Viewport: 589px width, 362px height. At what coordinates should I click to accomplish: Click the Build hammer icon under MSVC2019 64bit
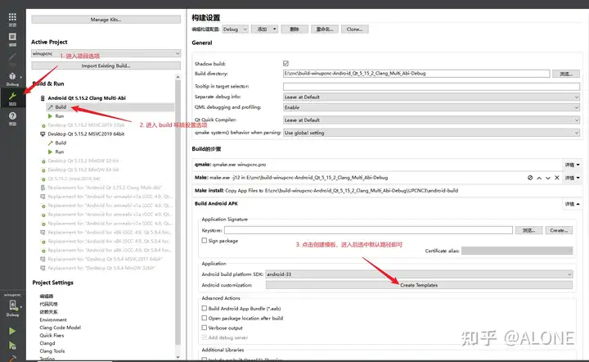pos(51,143)
